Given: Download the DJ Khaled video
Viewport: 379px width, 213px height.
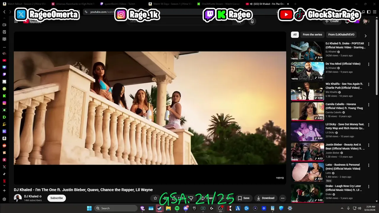Looking at the screenshot, I should pos(265,198).
